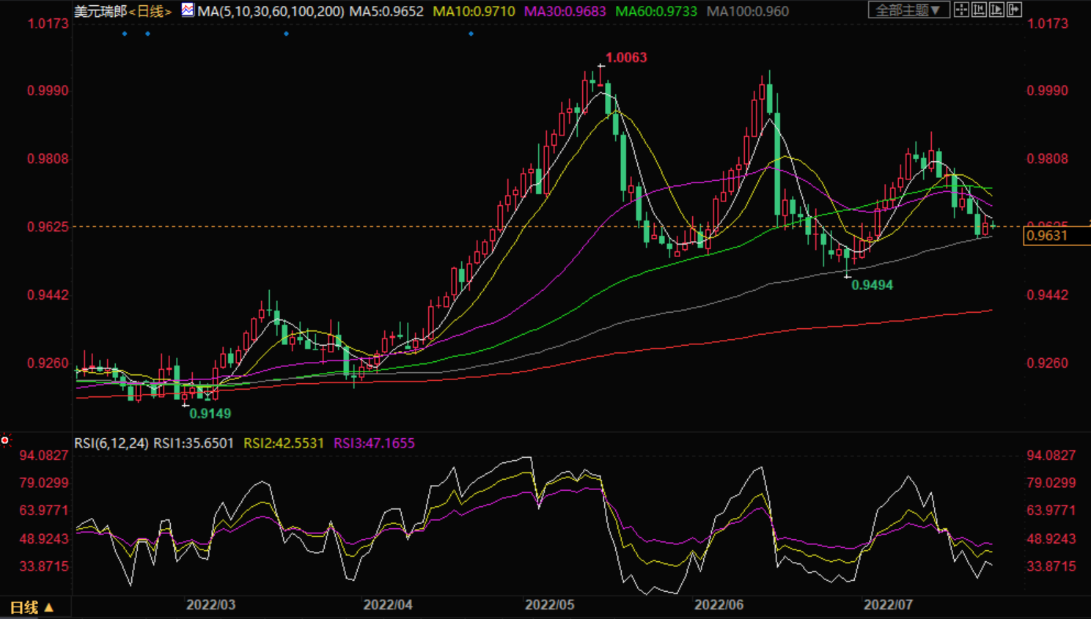
Task: Click the axis icon with play arrow
Action: tap(996, 10)
